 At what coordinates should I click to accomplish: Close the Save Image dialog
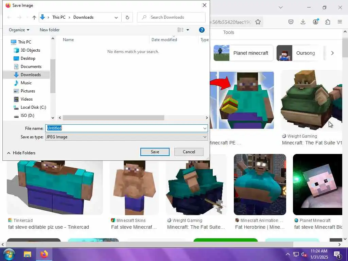204,5
